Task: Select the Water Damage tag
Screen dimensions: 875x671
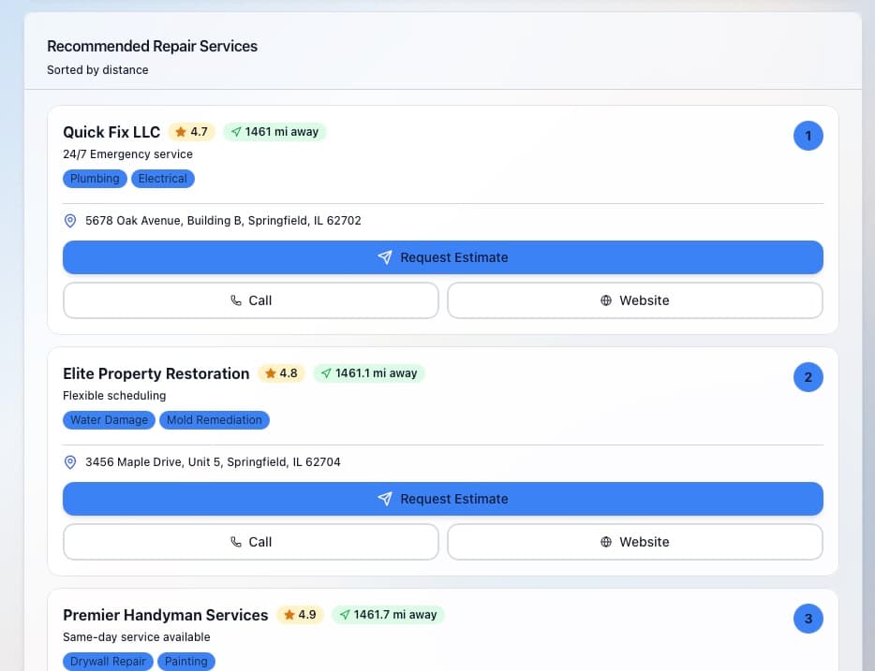Action: coord(109,420)
